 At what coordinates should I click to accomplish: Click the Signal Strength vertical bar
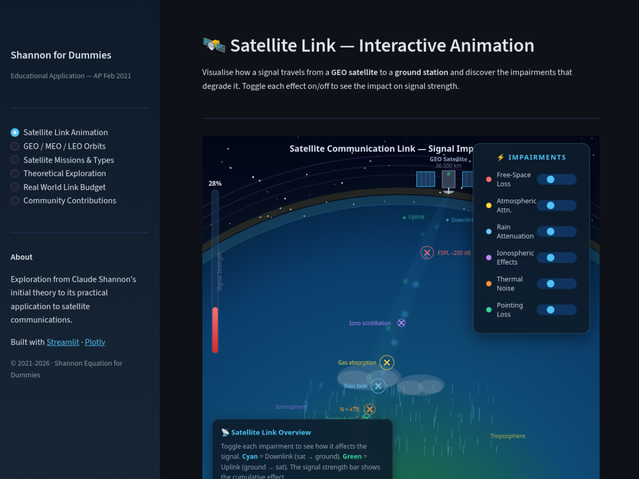click(x=215, y=271)
